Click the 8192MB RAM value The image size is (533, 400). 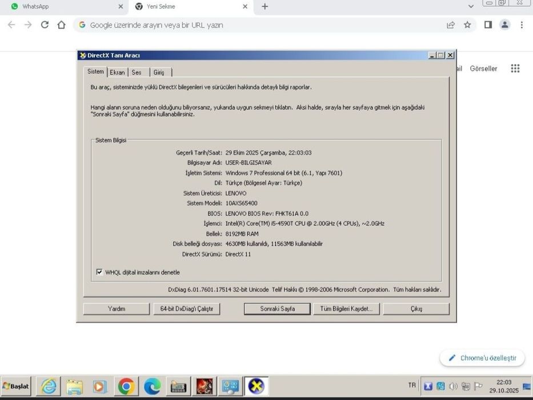242,234
